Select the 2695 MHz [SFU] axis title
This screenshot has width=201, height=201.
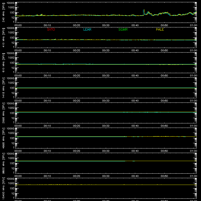click(x=4, y=113)
